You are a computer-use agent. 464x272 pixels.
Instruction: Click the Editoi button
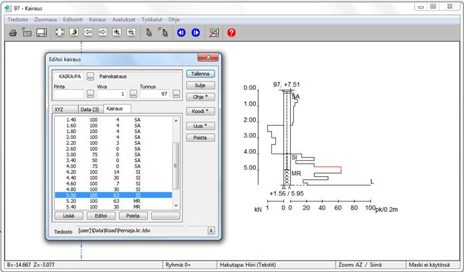click(101, 215)
